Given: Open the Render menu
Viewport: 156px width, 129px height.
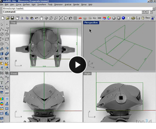Looking at the screenshot, I should 76,4.
